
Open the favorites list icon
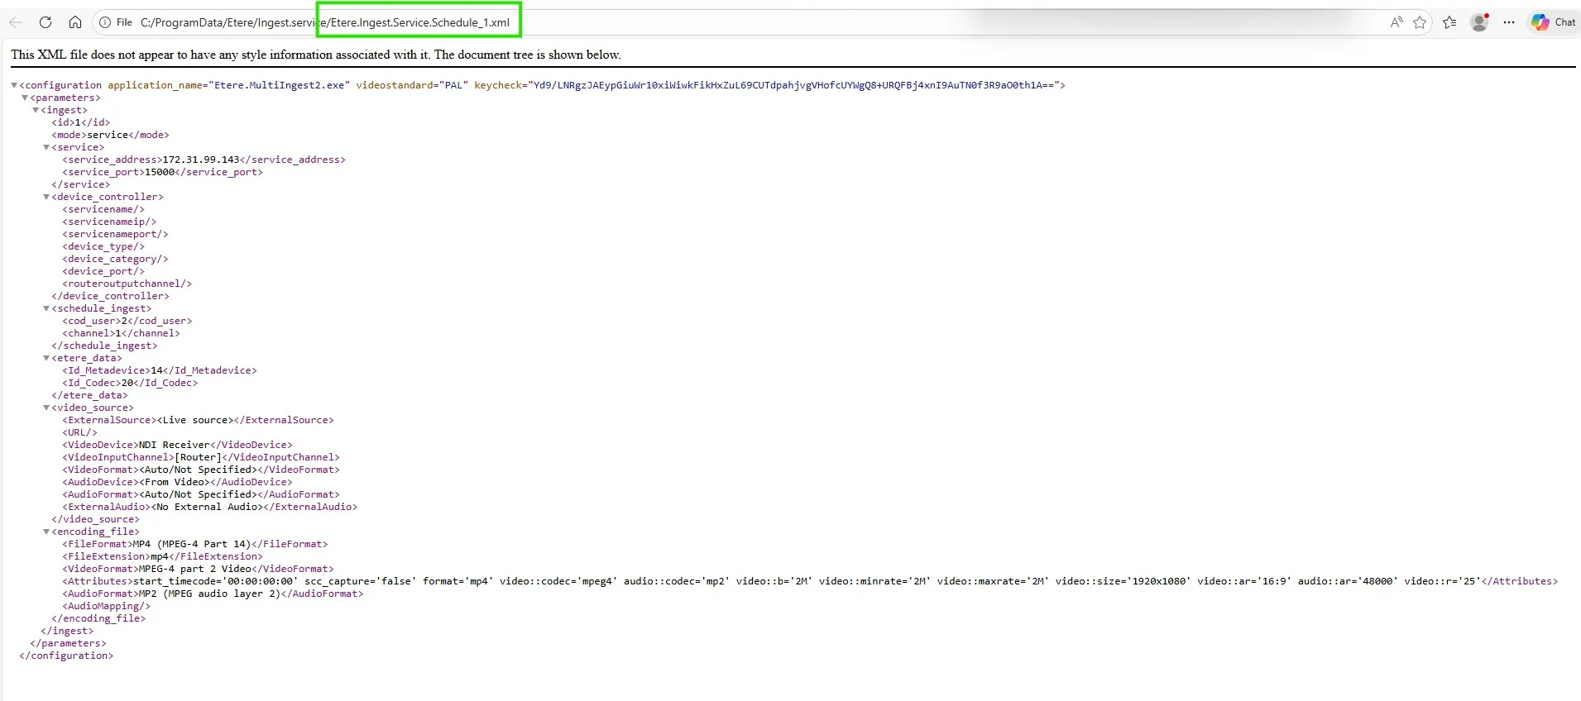coord(1449,22)
